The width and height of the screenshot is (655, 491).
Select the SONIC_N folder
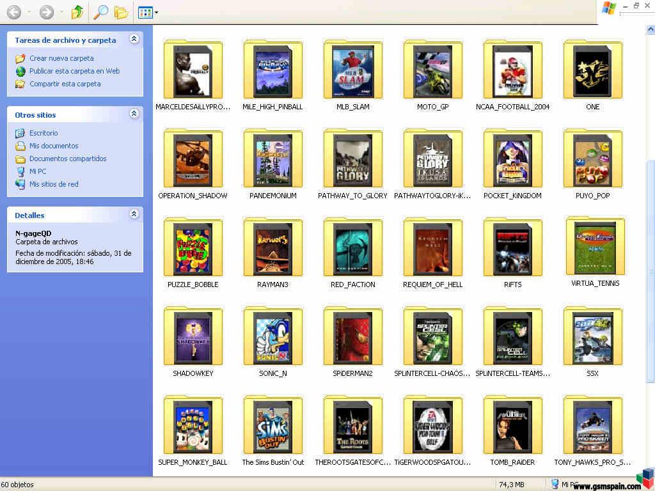pyautogui.click(x=272, y=342)
